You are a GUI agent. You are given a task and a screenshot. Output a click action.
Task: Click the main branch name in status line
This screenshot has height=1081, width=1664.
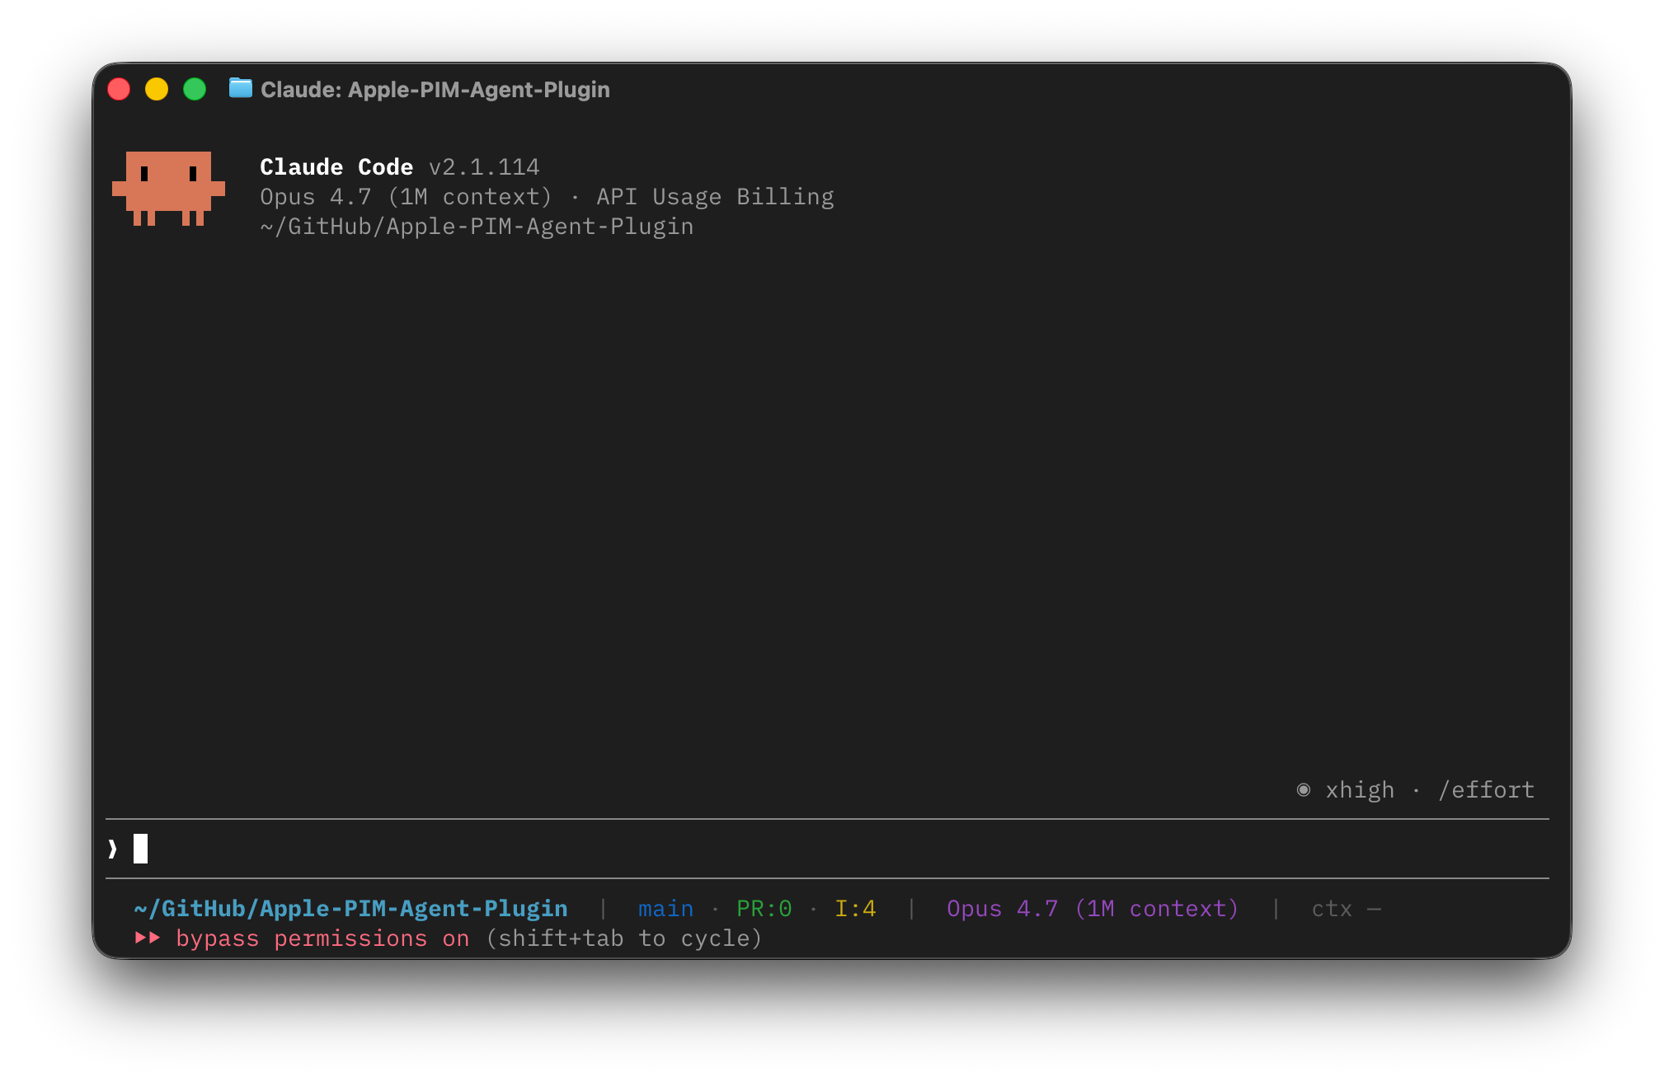pos(665,908)
